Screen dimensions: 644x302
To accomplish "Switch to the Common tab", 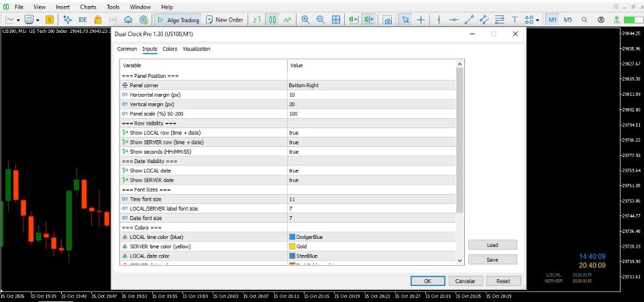I will click(127, 49).
